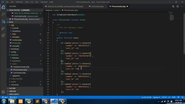185x104 pixels.
Task: Open Sublime Text from taskbar
Action: [x=37, y=101]
